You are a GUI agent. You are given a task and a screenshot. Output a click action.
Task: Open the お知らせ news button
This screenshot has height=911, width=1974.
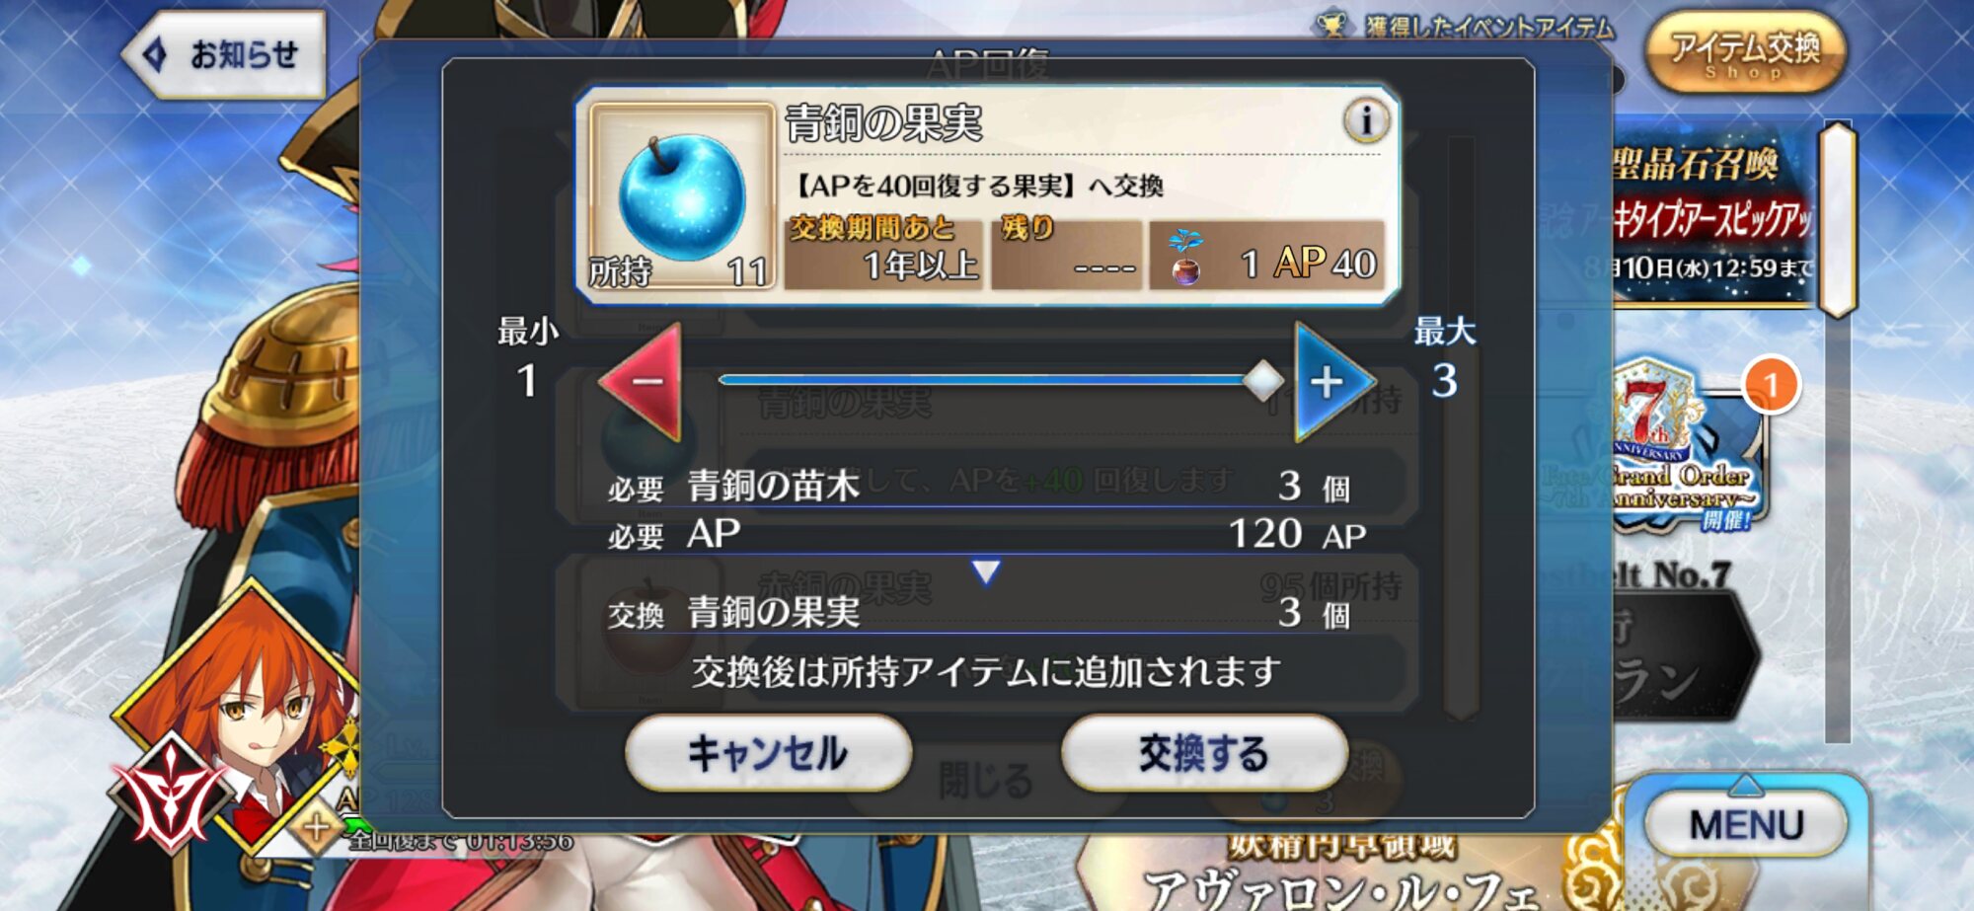tap(224, 54)
